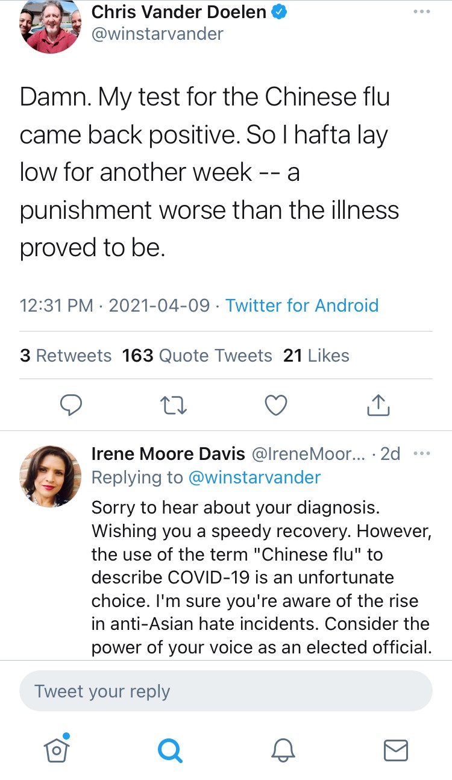The image size is (452, 780).
Task: Open the Notifications bell tab
Action: (283, 750)
